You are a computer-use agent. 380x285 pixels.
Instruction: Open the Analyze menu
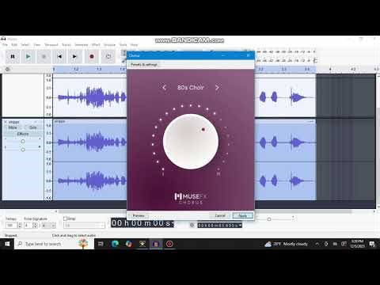point(109,44)
